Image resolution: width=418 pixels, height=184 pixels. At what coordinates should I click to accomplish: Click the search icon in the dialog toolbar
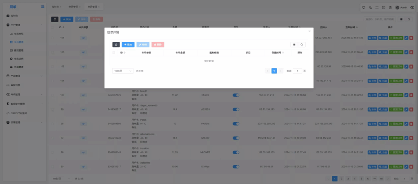click(x=302, y=44)
